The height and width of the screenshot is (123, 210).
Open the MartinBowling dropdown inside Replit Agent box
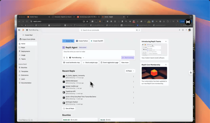tap(76, 58)
